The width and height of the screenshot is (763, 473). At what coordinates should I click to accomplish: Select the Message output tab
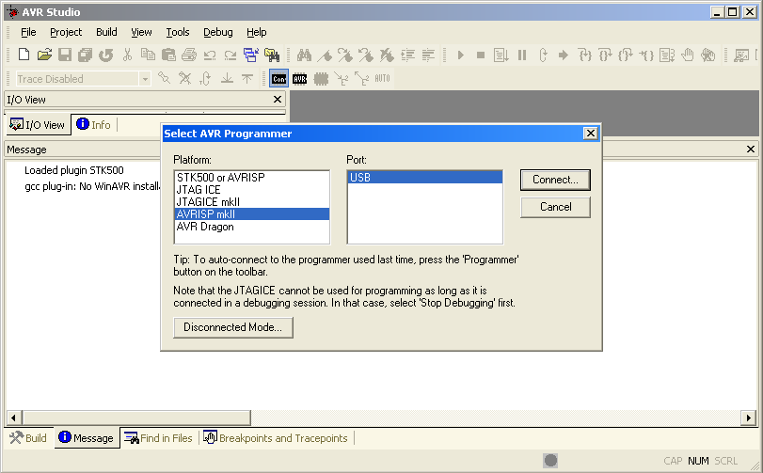point(87,437)
